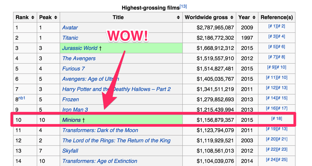This screenshot has width=312, height=166.
Task: Go to the Furious 7 article
Action: [x=73, y=69]
